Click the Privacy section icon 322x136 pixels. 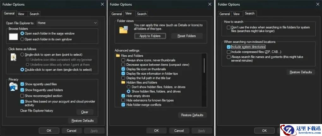[13, 87]
